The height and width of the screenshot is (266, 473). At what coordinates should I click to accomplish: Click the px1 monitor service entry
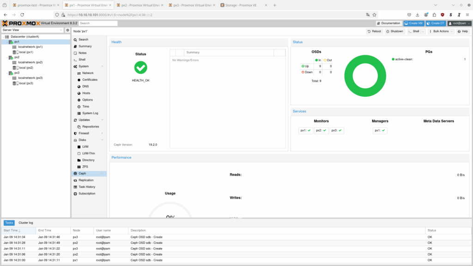pyautogui.click(x=305, y=131)
